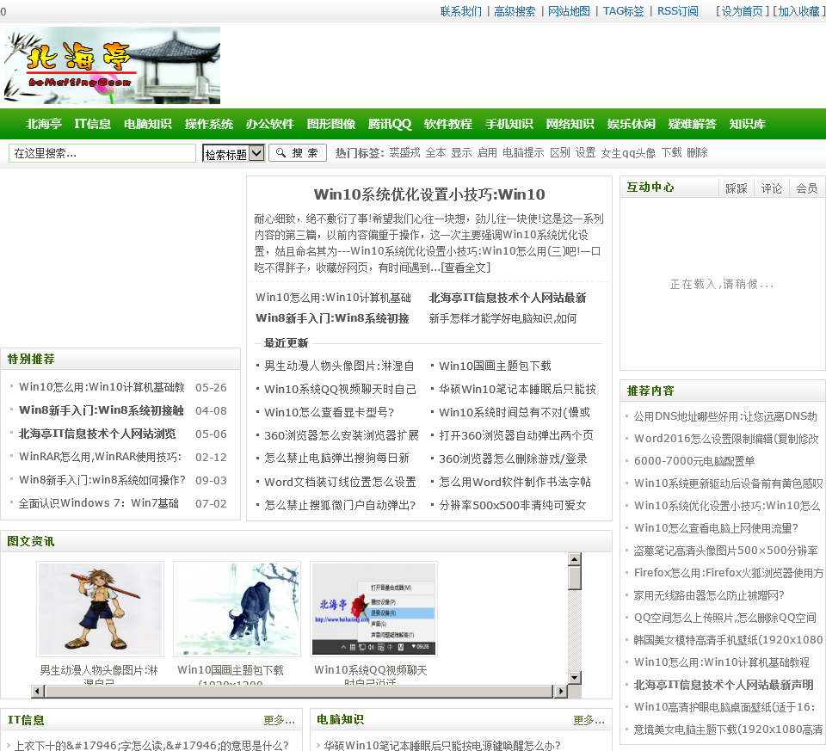Image resolution: width=826 pixels, height=751 pixels.
Task: Open 家用无线路由器怎么防止被蹭网? link
Action: click(709, 595)
